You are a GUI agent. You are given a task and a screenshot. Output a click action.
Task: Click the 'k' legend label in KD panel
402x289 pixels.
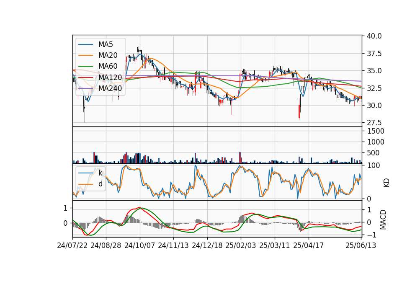tap(100, 173)
